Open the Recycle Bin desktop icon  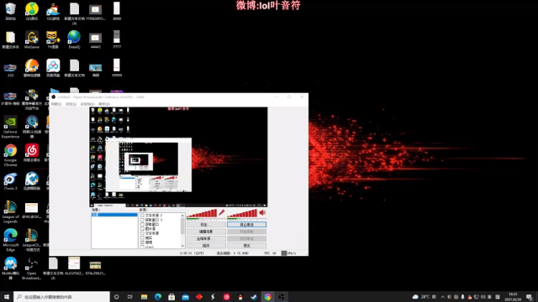tap(10, 11)
